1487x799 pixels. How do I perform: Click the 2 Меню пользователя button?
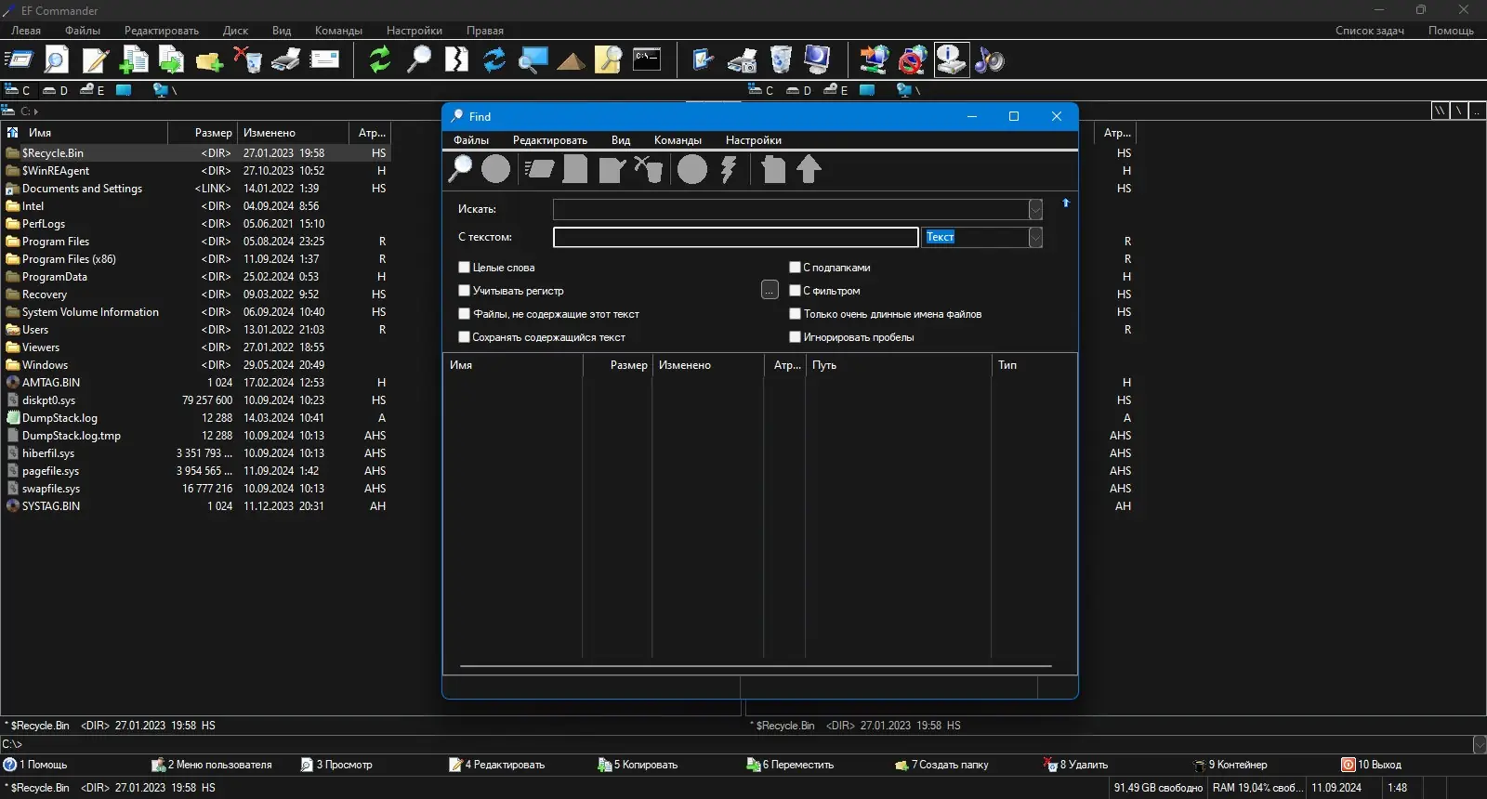212,765
